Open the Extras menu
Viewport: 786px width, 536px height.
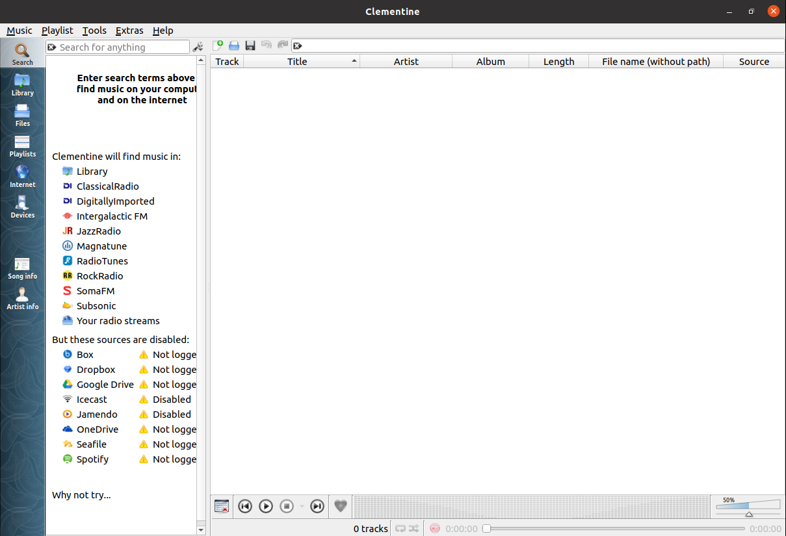point(129,31)
